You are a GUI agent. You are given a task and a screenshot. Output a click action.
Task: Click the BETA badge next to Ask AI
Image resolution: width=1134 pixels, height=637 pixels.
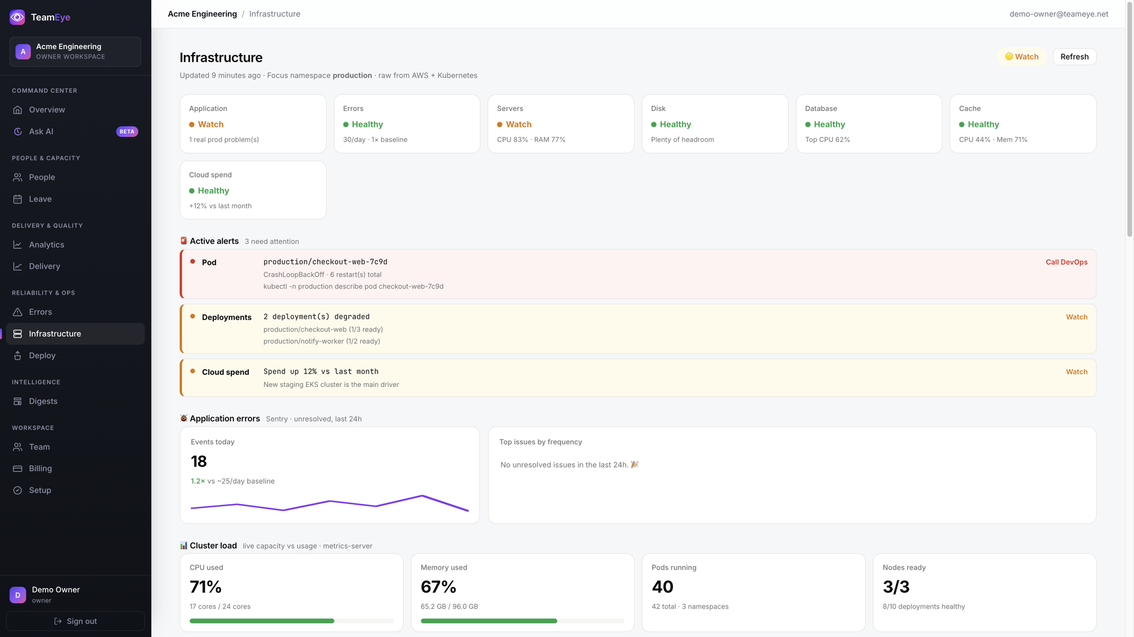click(127, 131)
